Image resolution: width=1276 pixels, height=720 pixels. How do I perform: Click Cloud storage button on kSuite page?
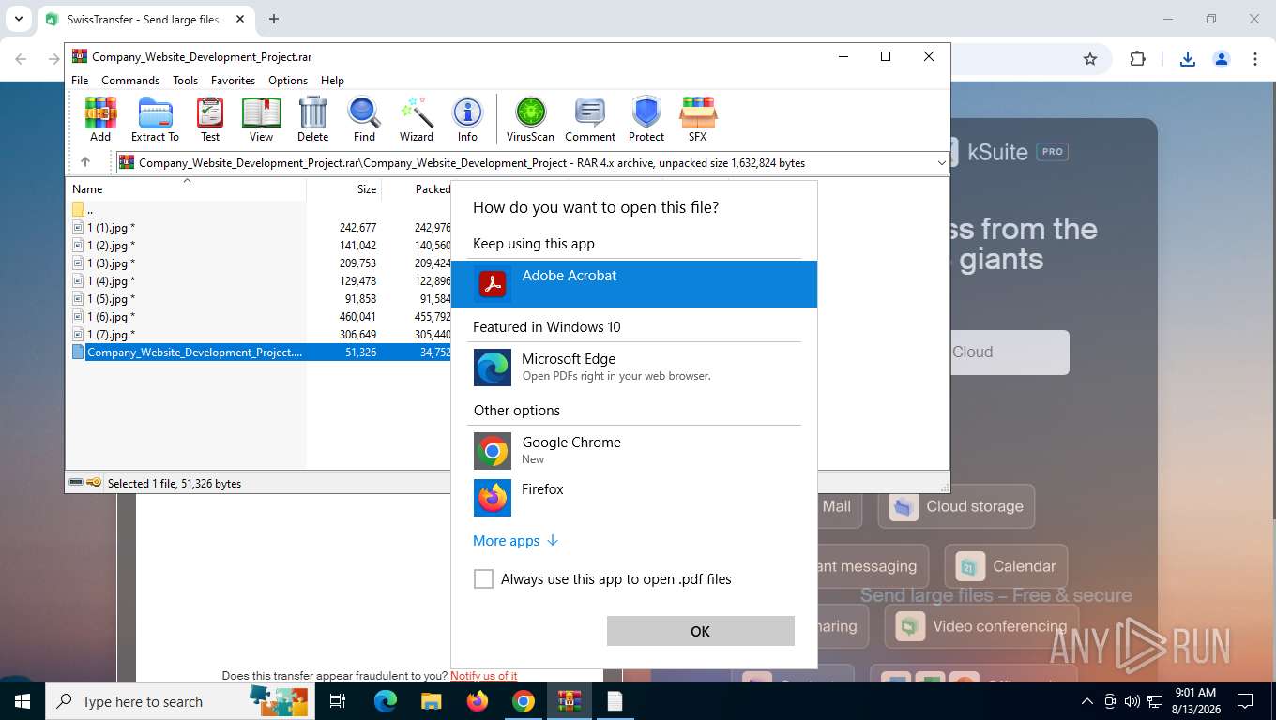tap(956, 506)
